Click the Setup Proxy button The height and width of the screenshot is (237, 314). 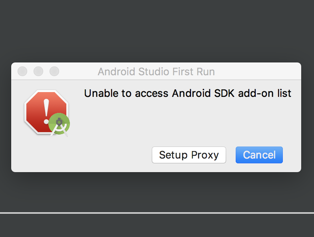[189, 155]
